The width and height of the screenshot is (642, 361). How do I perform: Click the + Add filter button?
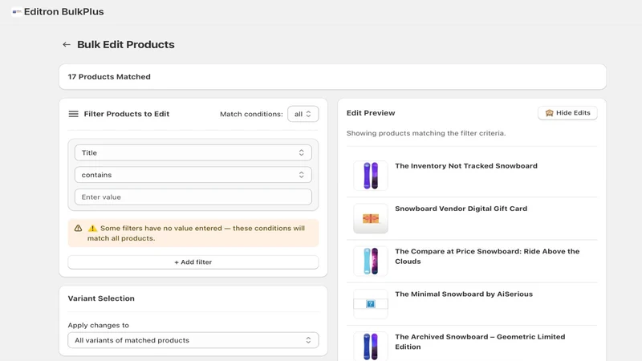[193, 262]
